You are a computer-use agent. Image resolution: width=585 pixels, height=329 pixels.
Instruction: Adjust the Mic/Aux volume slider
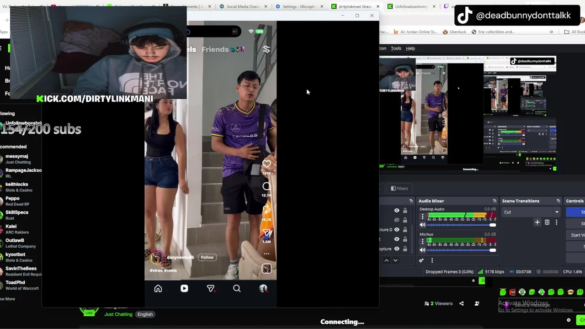tap(461, 249)
